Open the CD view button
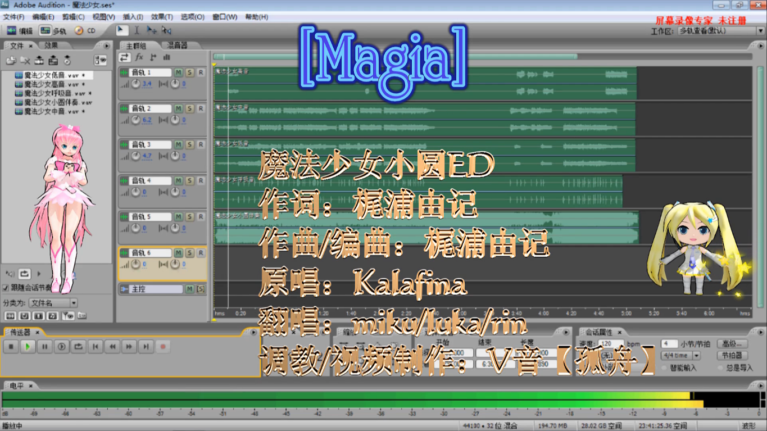 [x=85, y=30]
